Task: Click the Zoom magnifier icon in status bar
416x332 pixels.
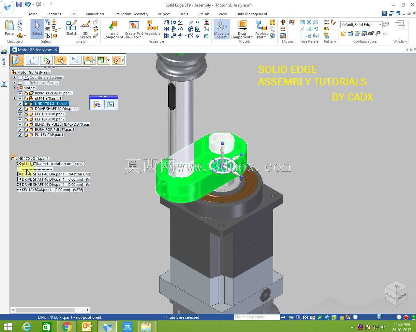Action: pos(298,317)
